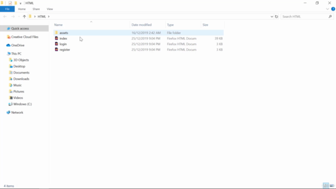Select the index HTML file icon
This screenshot has width=336, height=189.
coord(56,38)
